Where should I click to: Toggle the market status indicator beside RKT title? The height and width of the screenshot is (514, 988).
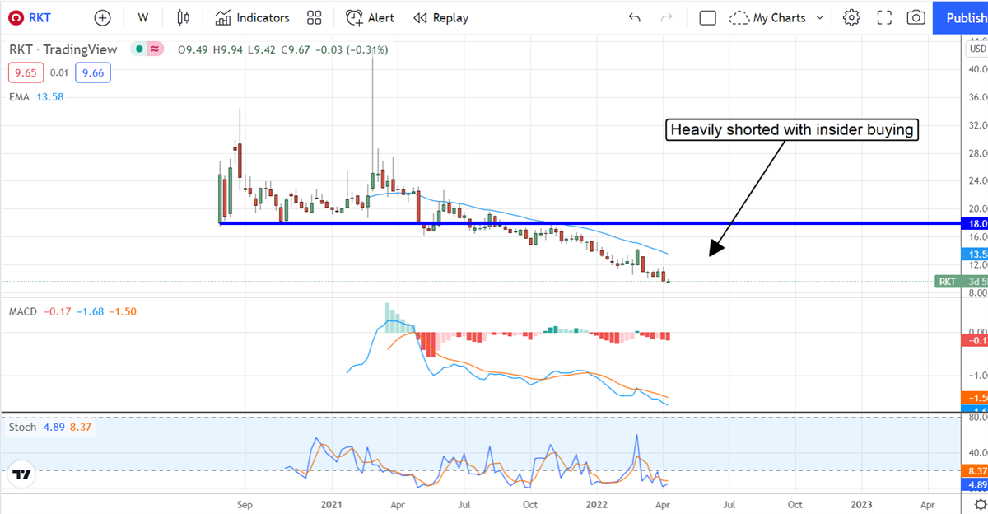pos(139,49)
